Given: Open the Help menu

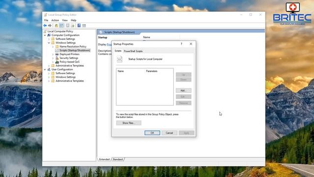Looking at the screenshot, I should (x=74, y=20).
